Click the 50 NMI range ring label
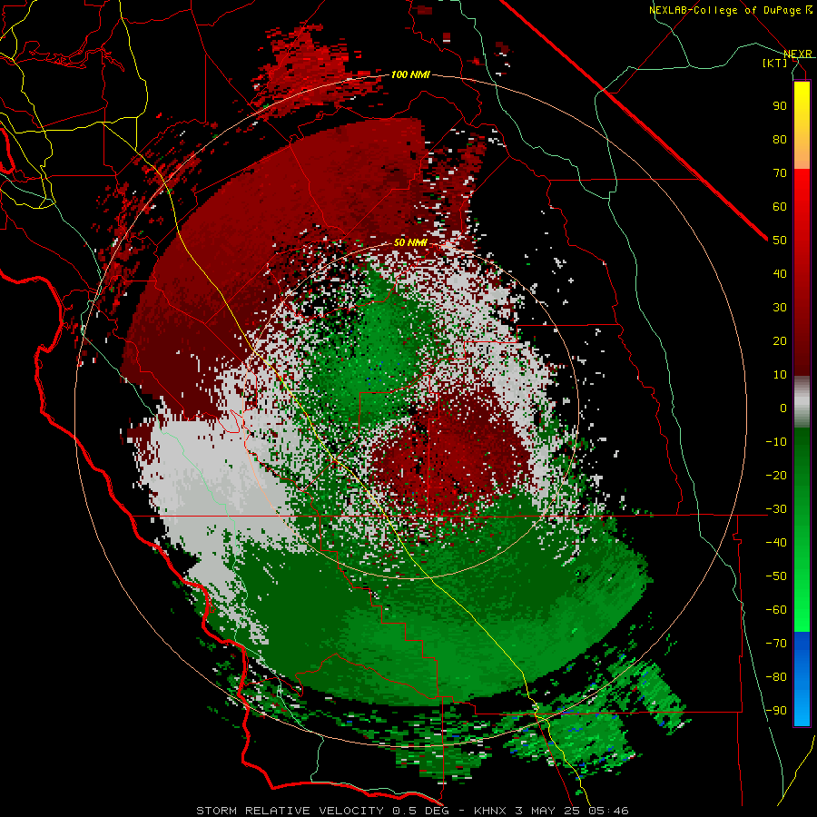The image size is (817, 817). (x=410, y=242)
